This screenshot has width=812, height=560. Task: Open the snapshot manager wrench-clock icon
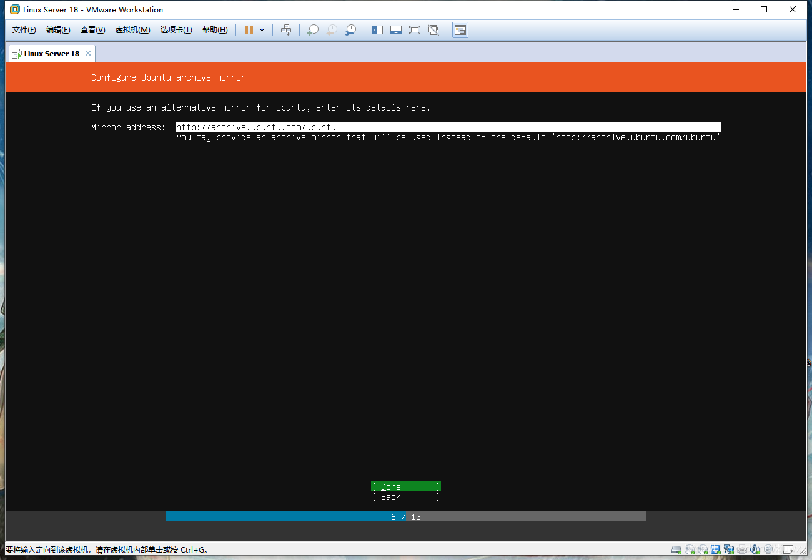[x=350, y=30]
